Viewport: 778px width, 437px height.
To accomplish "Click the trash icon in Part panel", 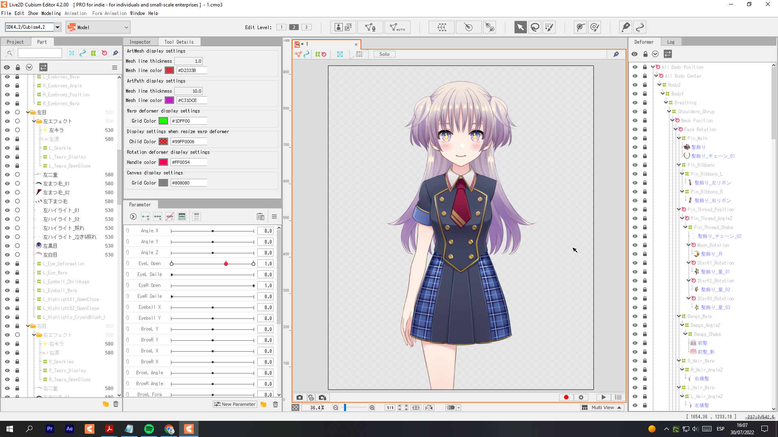I will coord(116,404).
